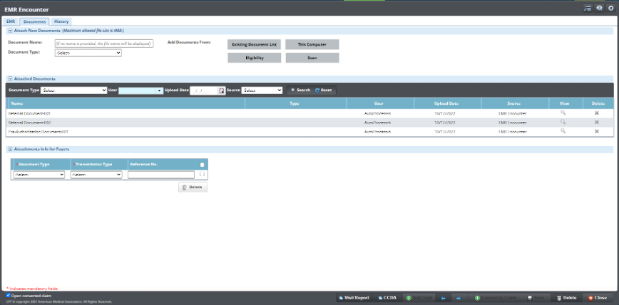Click the previous arrow button in footer
This screenshot has width=619, height=305.
[x=444, y=298]
